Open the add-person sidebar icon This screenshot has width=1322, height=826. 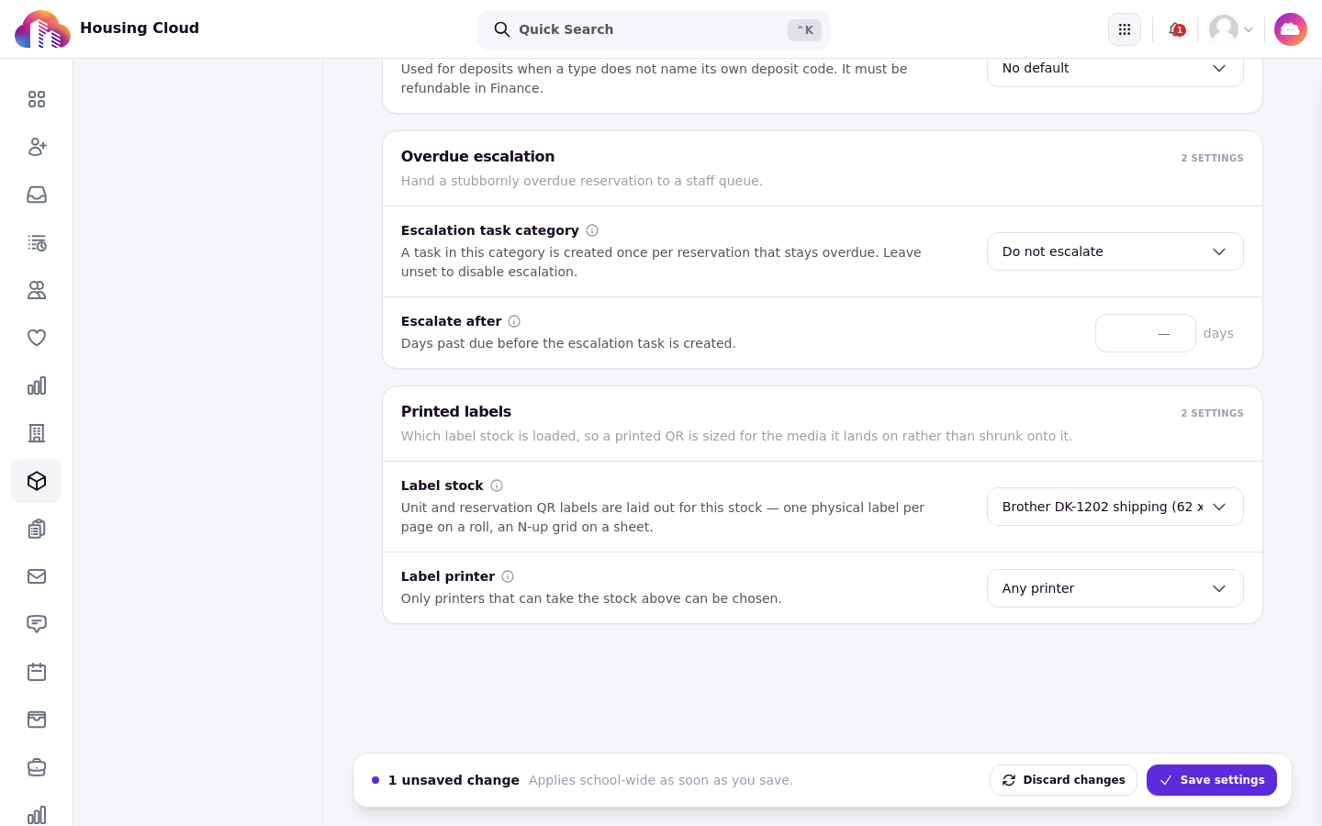[x=37, y=147]
